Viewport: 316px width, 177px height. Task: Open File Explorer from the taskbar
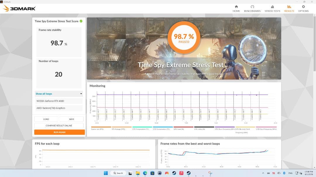pyautogui.click(x=138, y=173)
